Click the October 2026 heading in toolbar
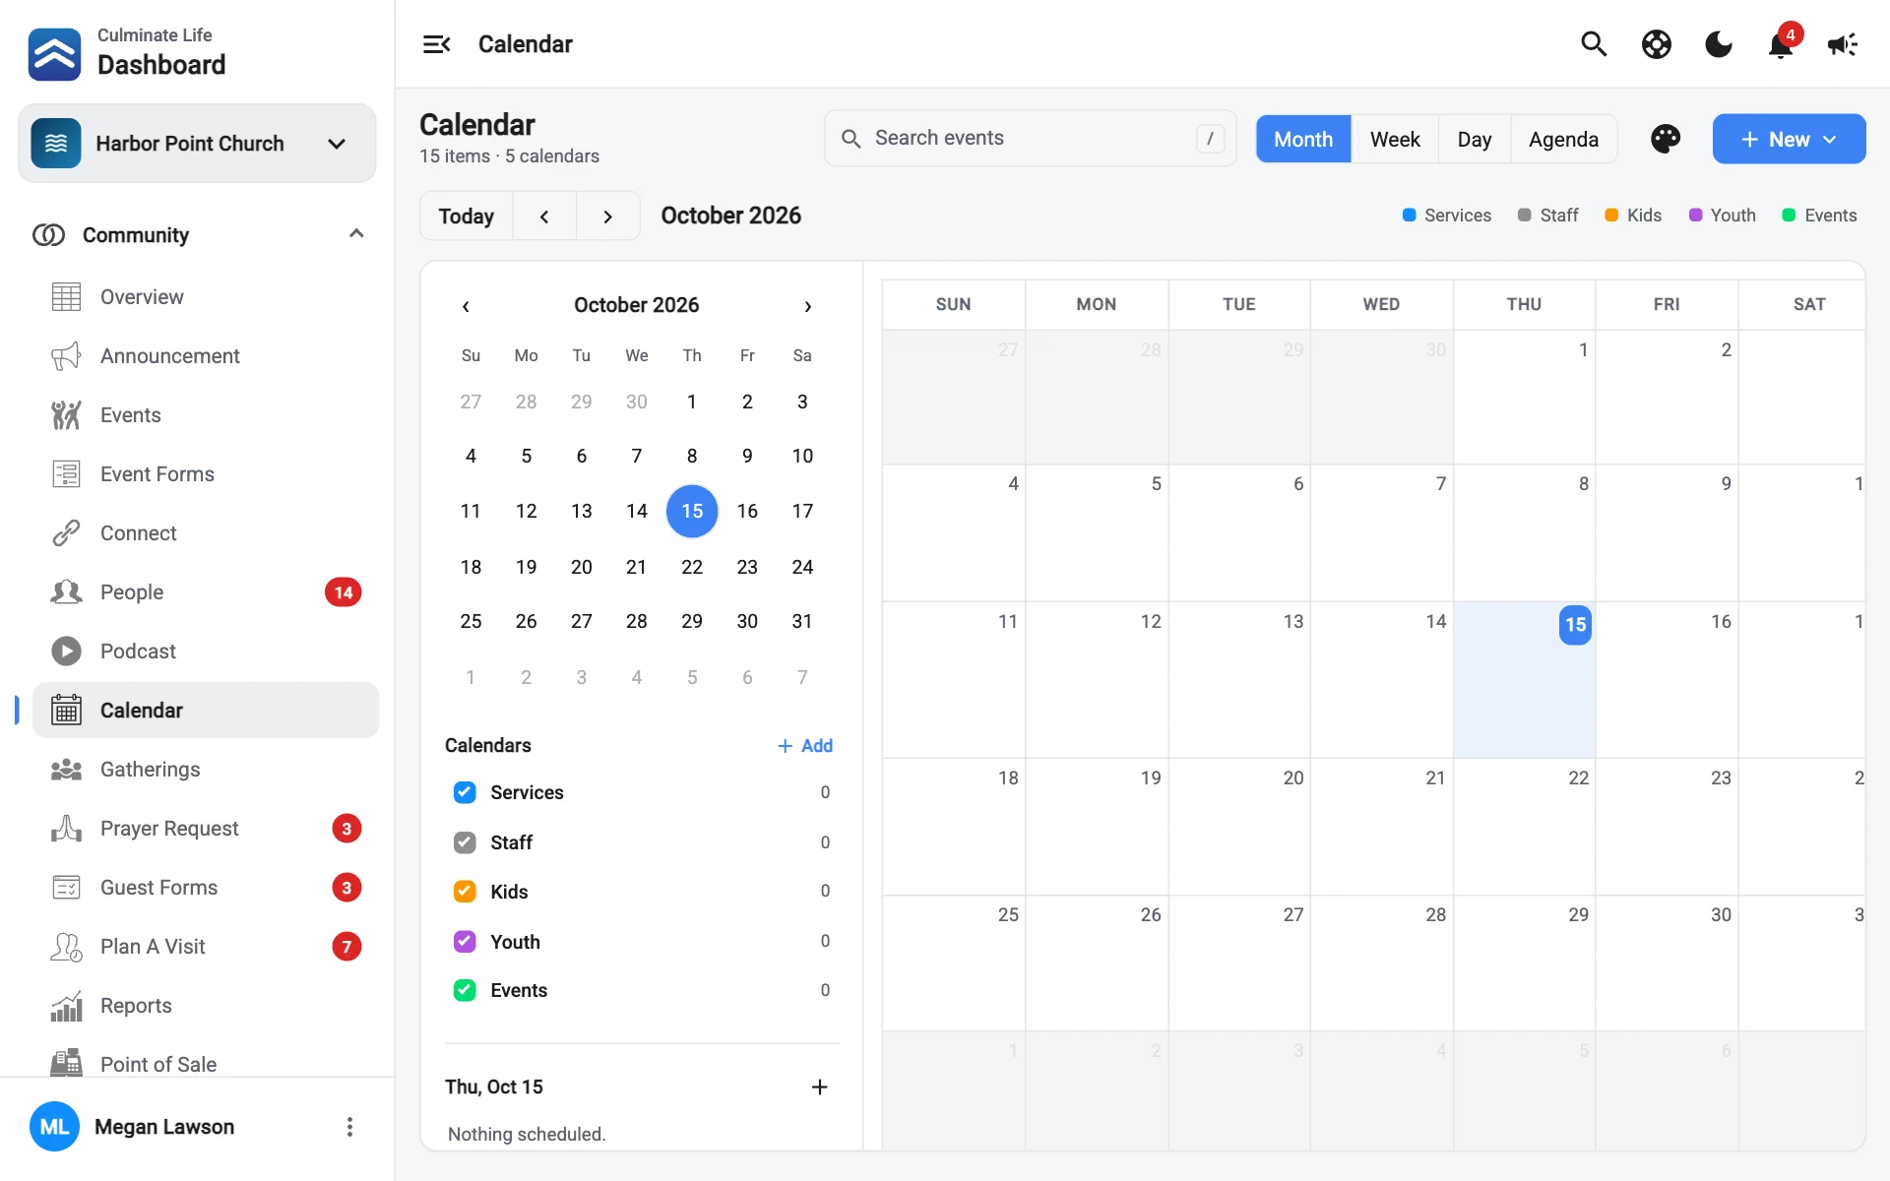Viewport: 1890px width, 1181px height. coord(730,216)
